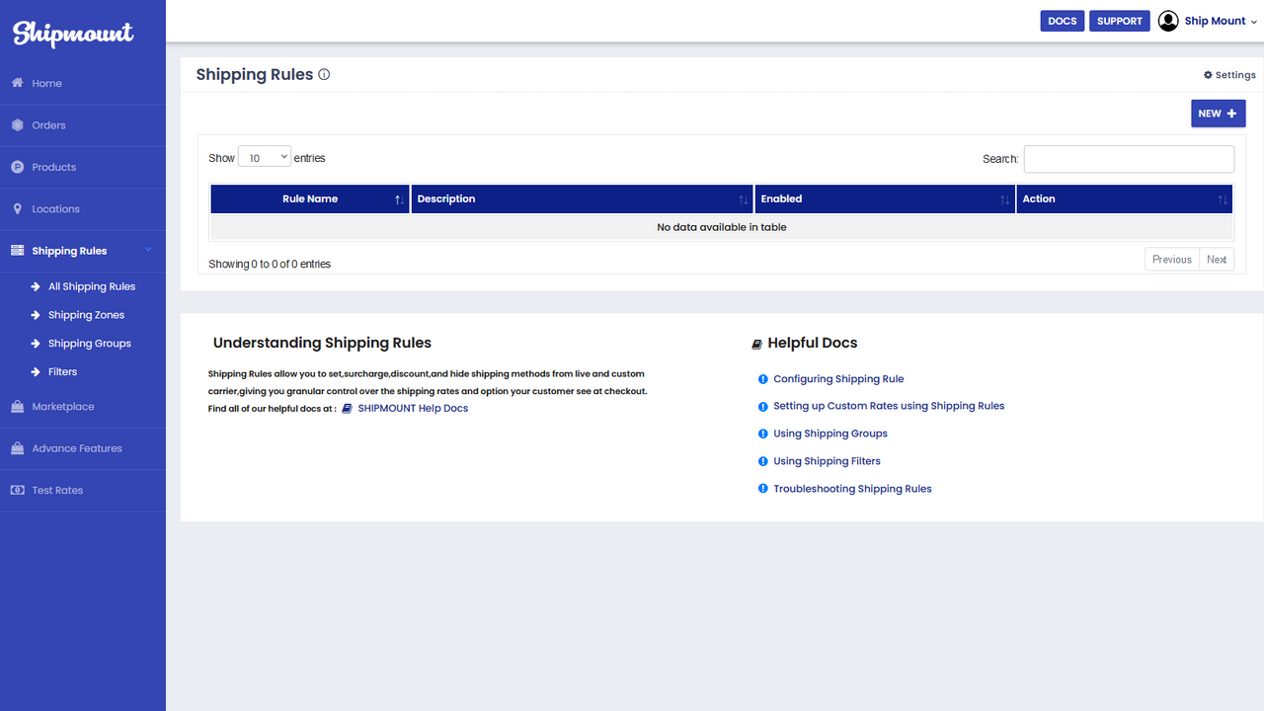Select the Products sidebar icon
1264x711 pixels.
[x=16, y=167]
